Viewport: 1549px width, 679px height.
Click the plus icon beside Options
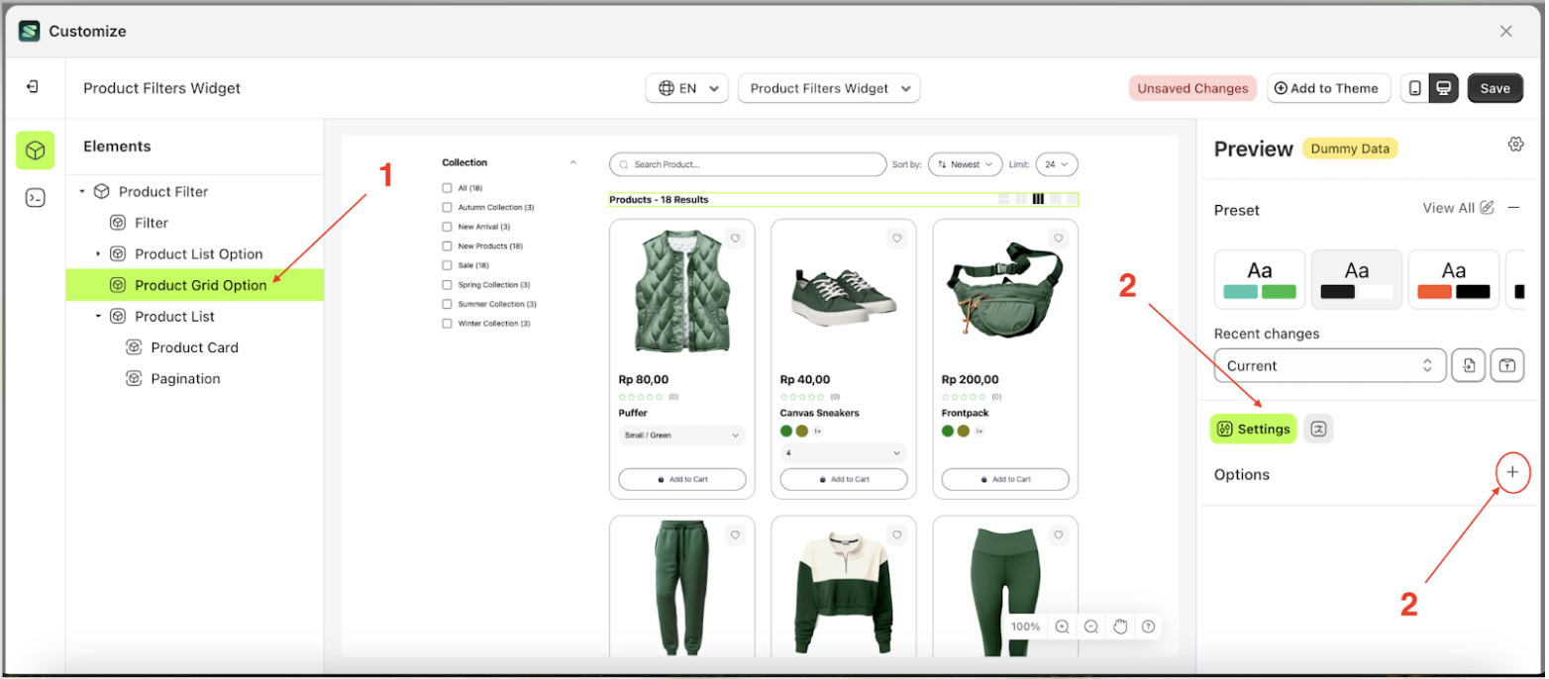tap(1512, 473)
